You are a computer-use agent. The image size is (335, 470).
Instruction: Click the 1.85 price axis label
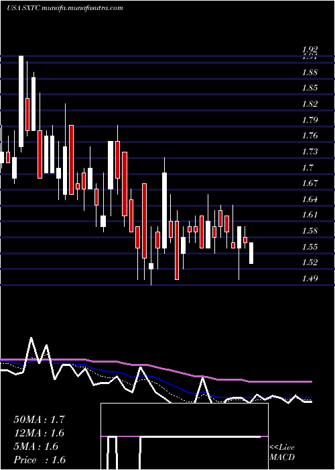(310, 88)
